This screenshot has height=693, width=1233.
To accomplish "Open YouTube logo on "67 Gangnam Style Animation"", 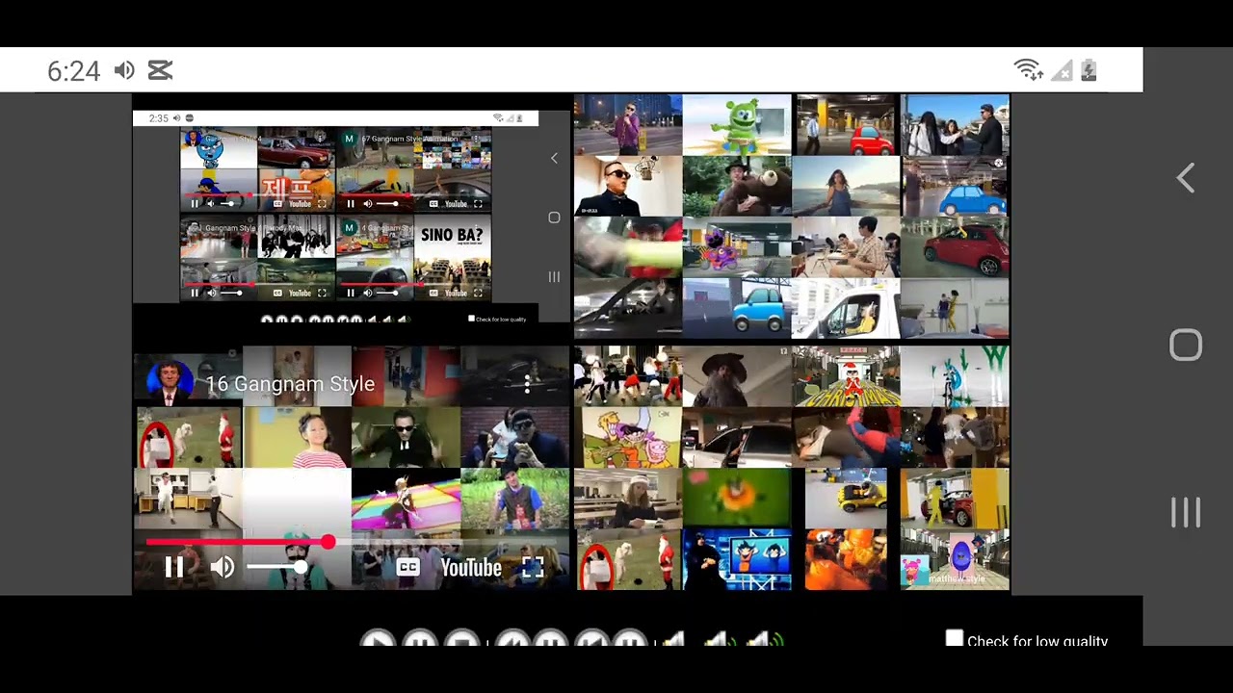I will (x=456, y=204).
